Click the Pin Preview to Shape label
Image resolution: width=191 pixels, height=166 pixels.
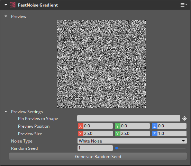pos(38,119)
